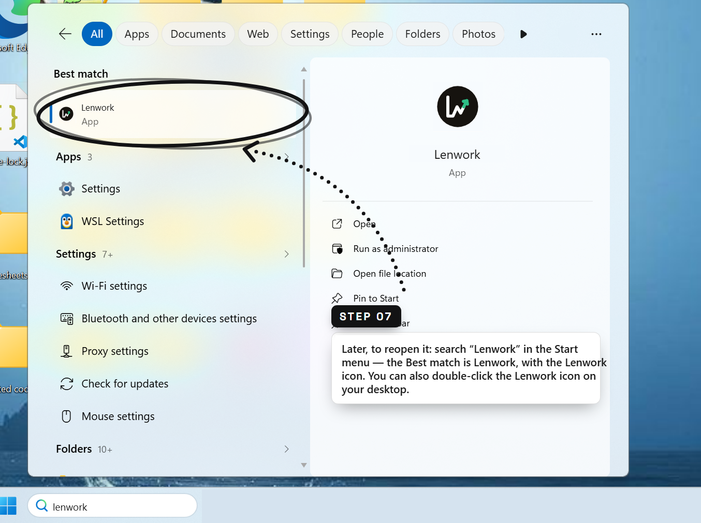
Task: Click the Best match heading
Action: point(81,74)
